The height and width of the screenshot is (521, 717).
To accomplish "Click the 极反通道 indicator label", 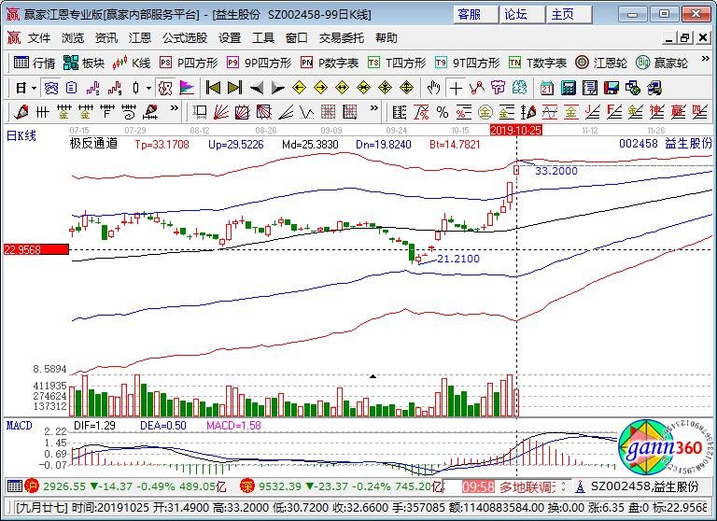I will (93, 144).
